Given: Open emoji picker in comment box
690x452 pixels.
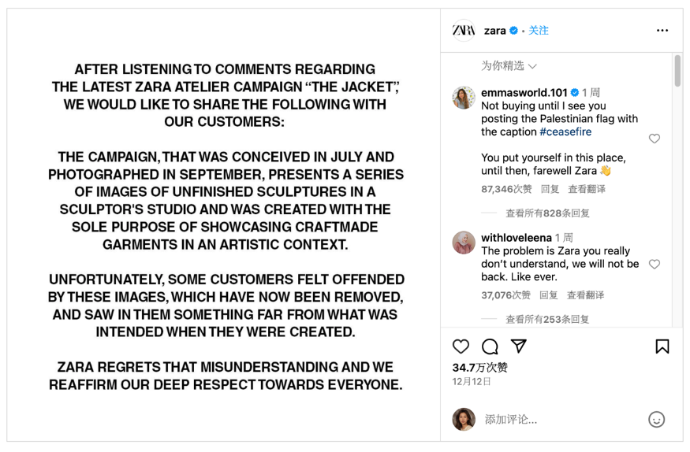Looking at the screenshot, I should pos(656,420).
